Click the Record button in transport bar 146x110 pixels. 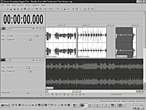tap(48, 94)
